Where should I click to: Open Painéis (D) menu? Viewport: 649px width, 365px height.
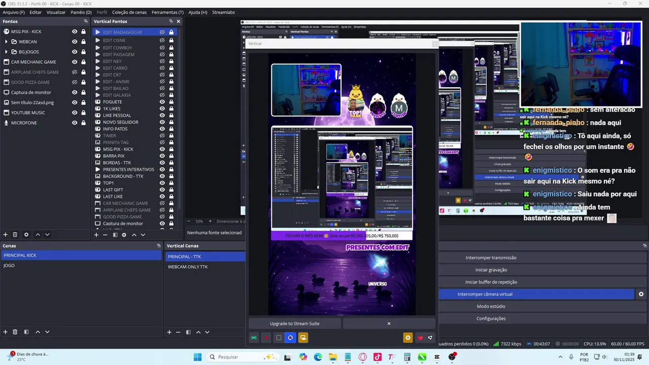coord(81,12)
